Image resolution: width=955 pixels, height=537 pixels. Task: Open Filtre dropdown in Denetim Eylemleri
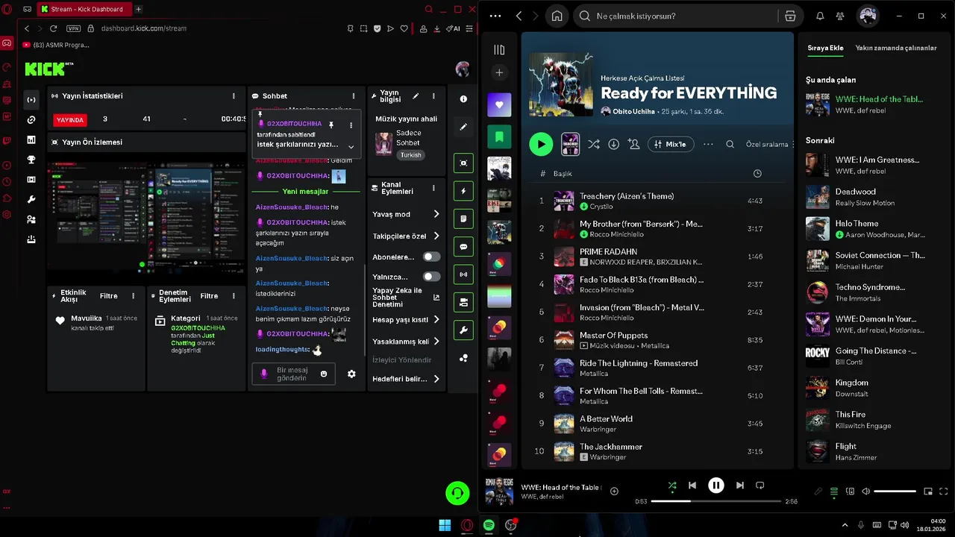[209, 296]
